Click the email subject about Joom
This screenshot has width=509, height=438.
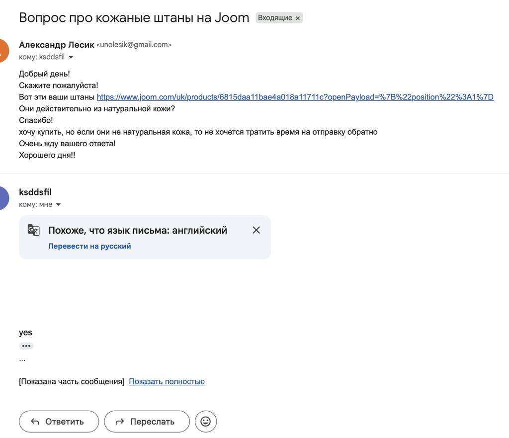coord(134,18)
